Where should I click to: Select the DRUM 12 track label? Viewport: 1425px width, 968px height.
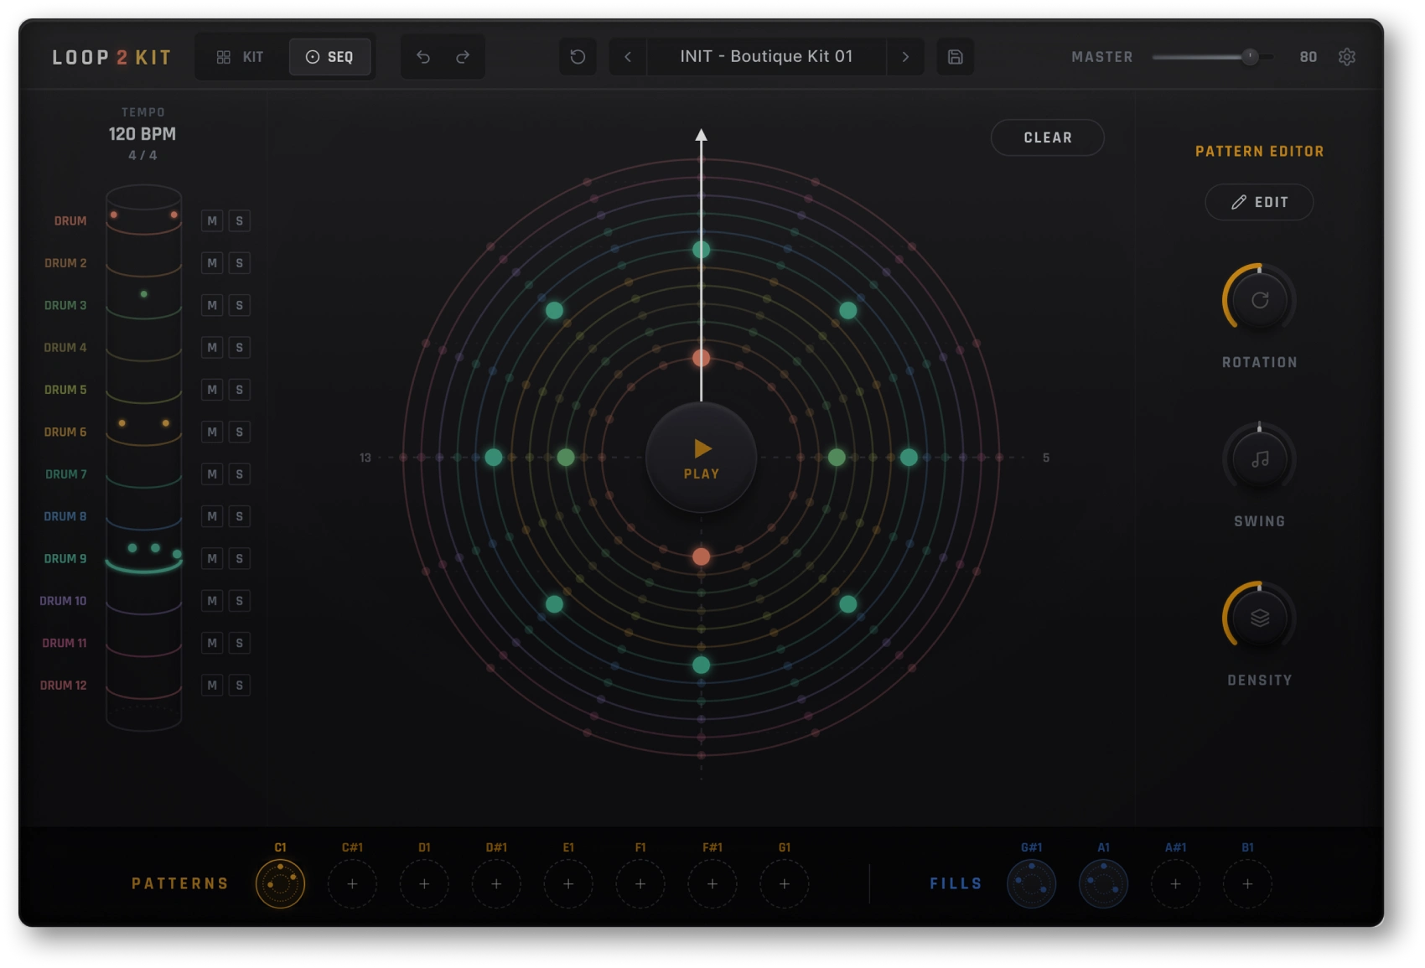click(x=64, y=686)
